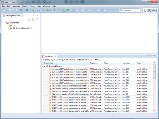Minimize the Package Explorer view
The width and height of the screenshot is (159, 119).
[33, 15]
